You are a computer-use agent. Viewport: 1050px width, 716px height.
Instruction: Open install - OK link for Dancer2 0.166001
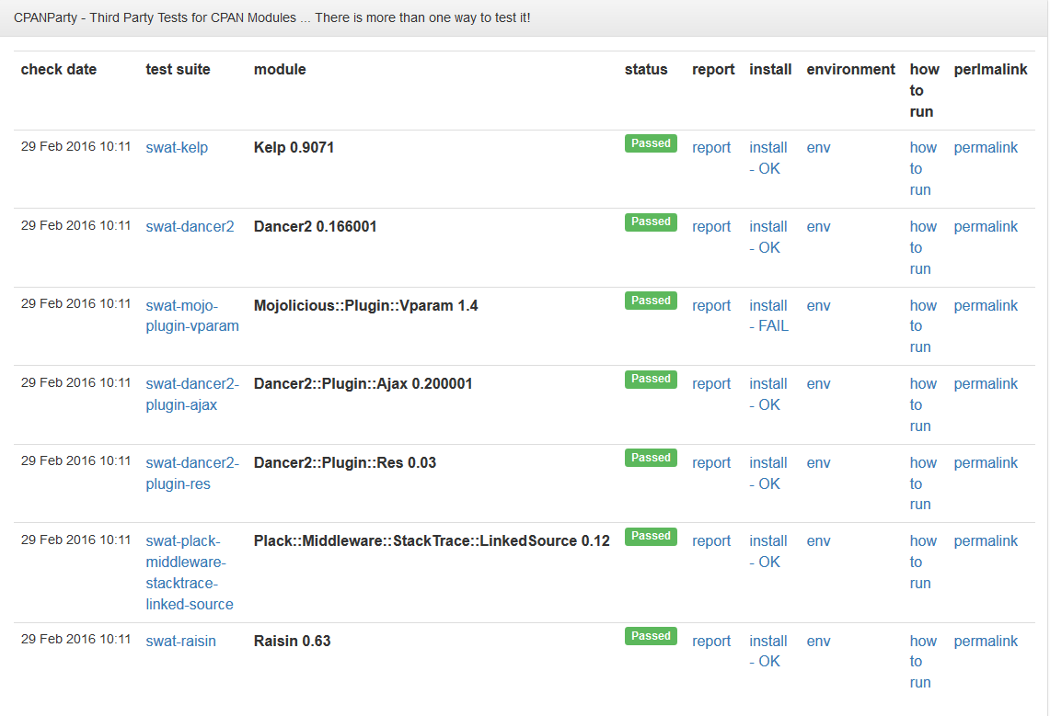tap(768, 236)
